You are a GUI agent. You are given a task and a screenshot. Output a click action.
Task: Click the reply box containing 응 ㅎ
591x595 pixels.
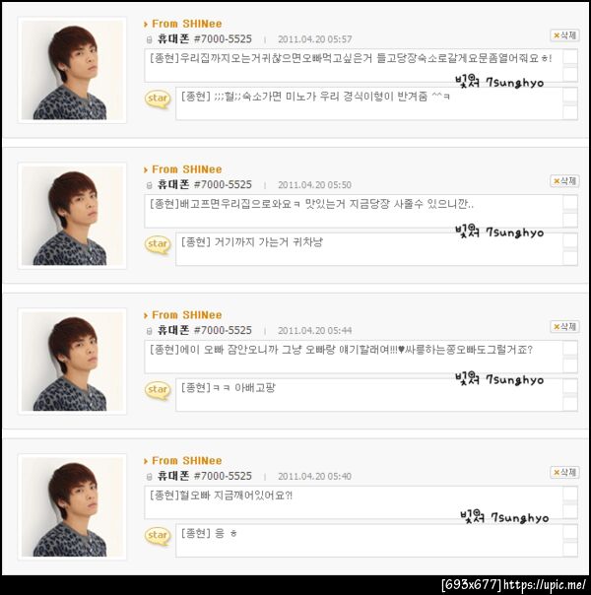(368, 541)
